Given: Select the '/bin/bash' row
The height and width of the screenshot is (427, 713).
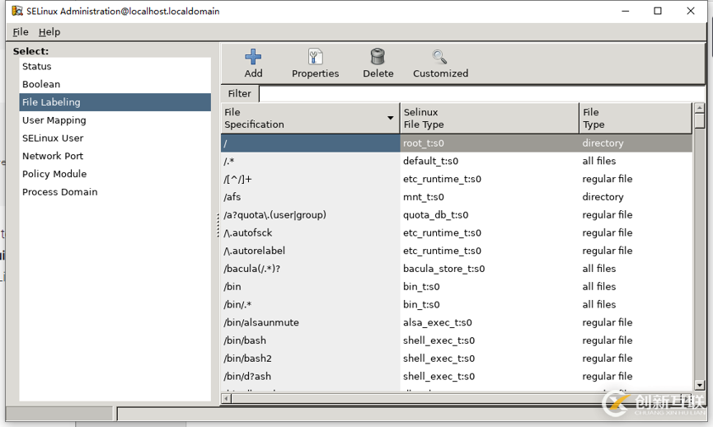Looking at the screenshot, I should pyautogui.click(x=457, y=340).
